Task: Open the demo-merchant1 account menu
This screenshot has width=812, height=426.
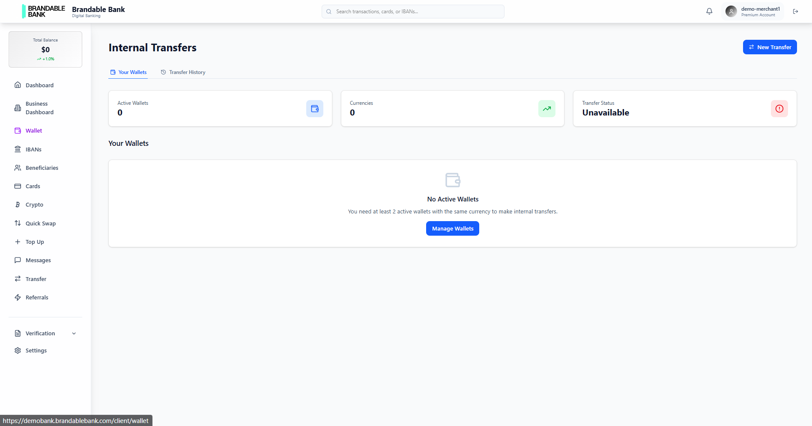Action: (x=752, y=11)
